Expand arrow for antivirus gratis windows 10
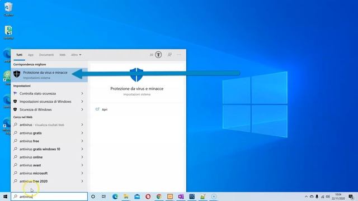 coord(82,149)
